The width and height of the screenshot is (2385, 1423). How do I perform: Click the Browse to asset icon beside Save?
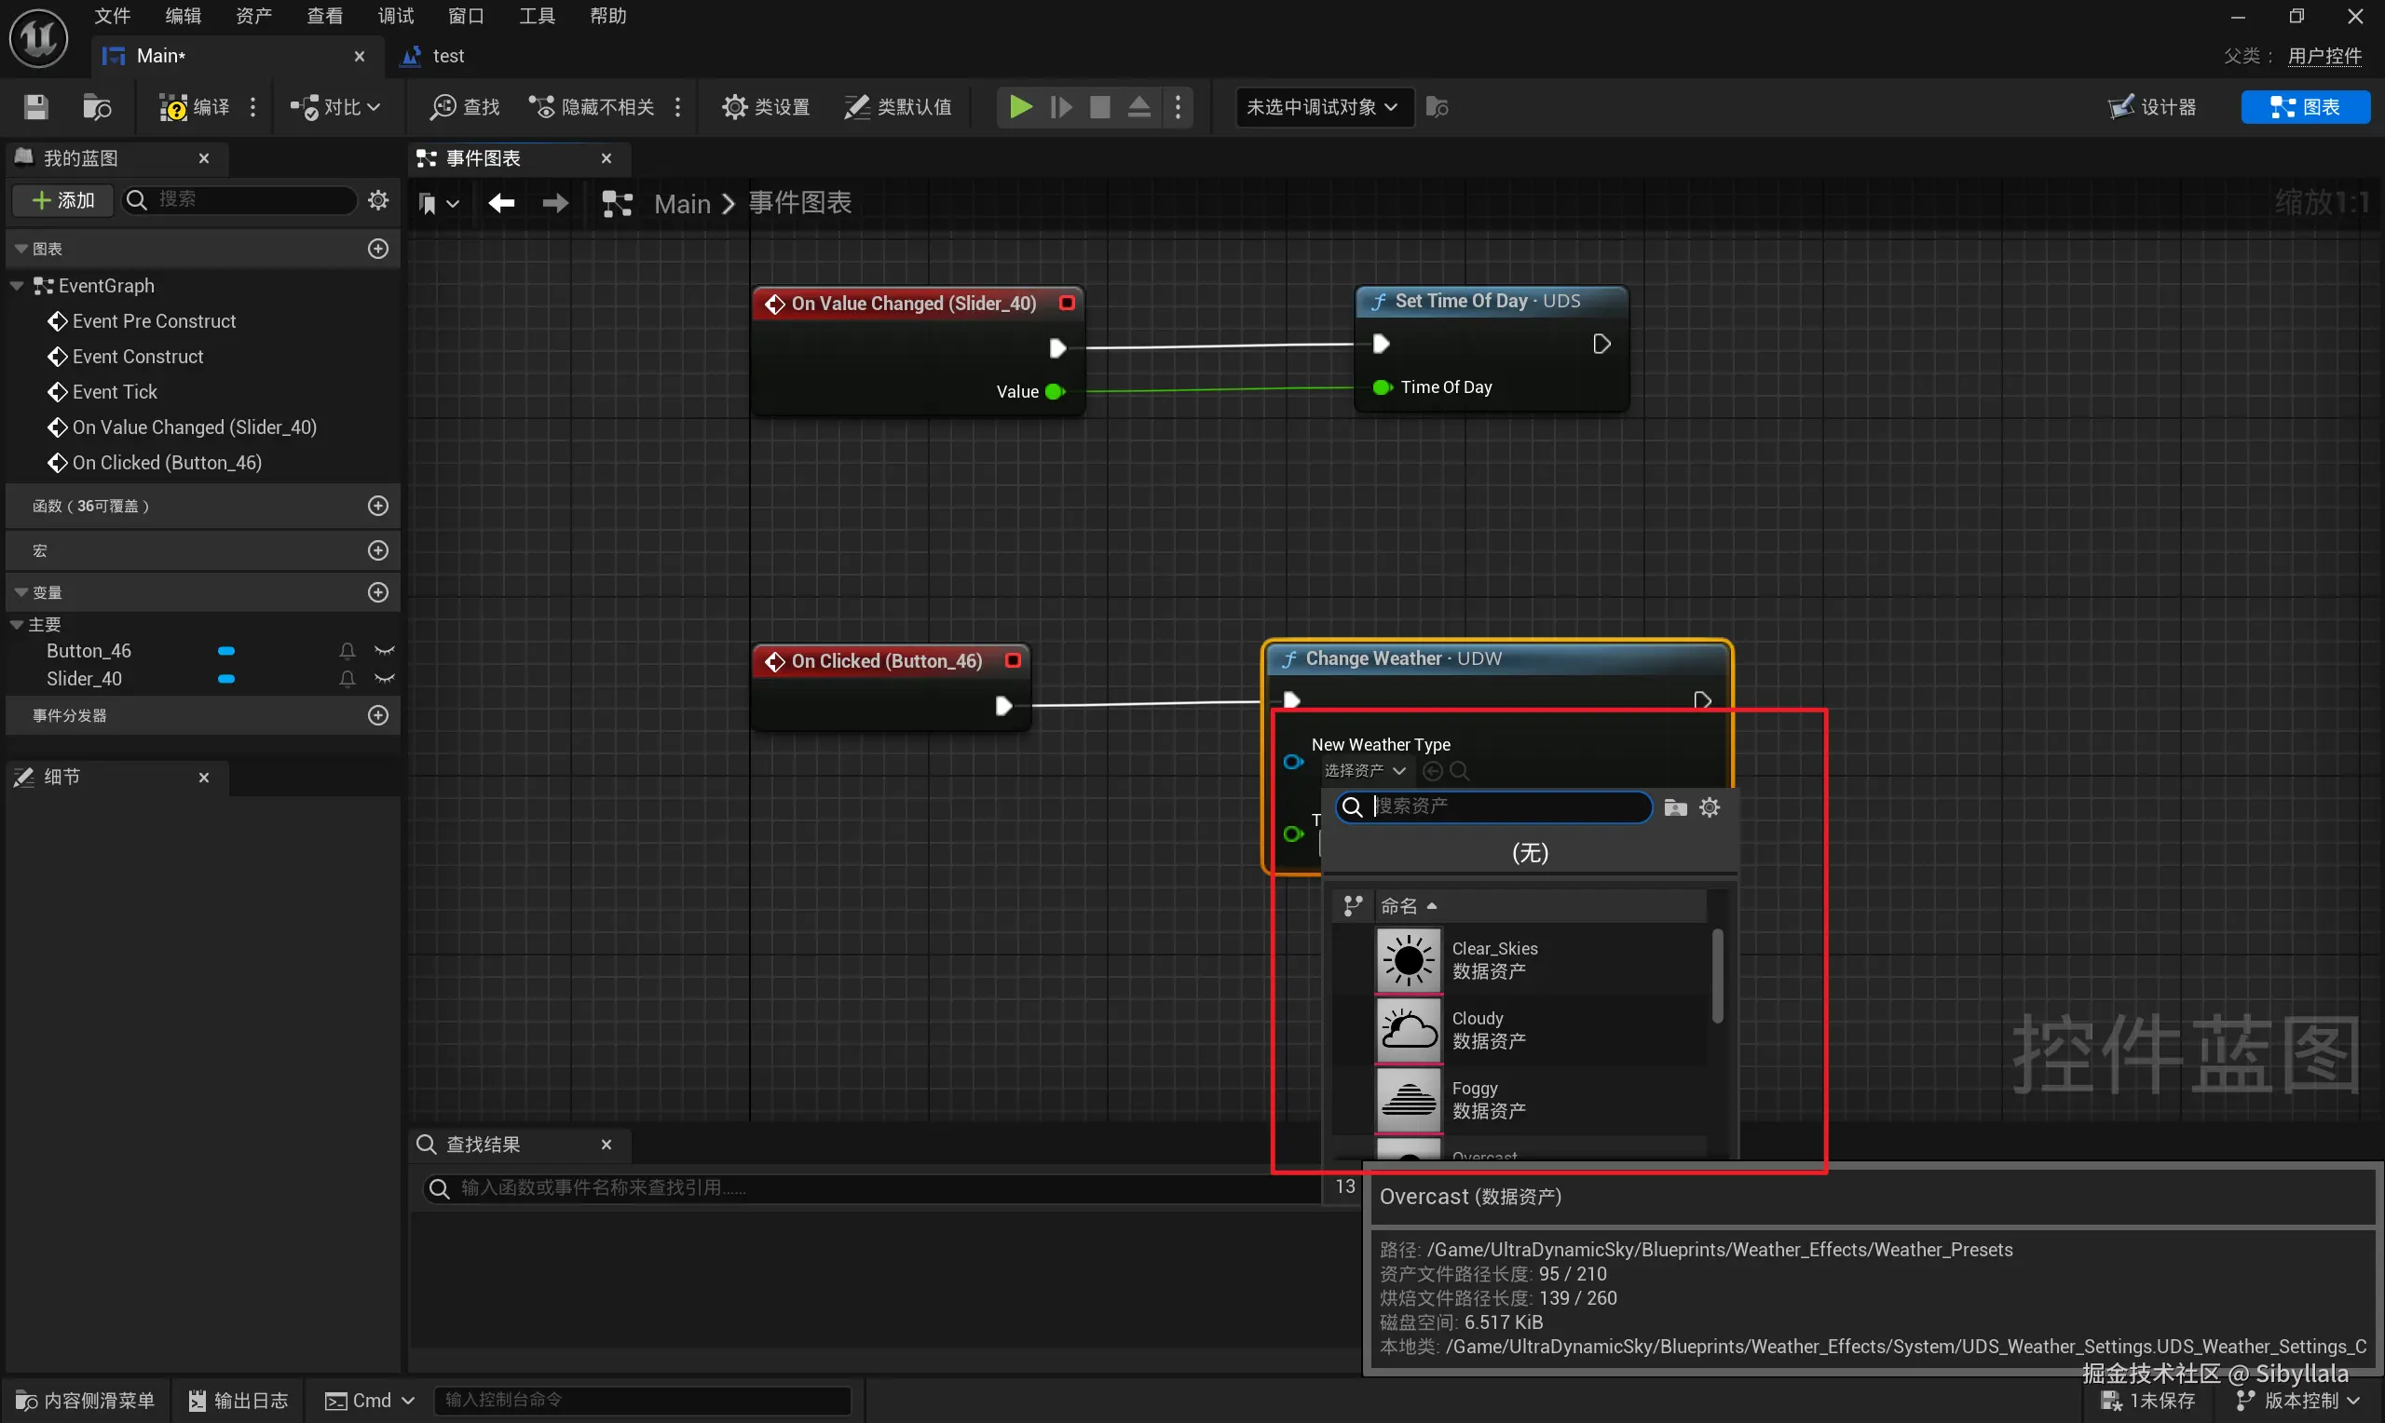(97, 107)
